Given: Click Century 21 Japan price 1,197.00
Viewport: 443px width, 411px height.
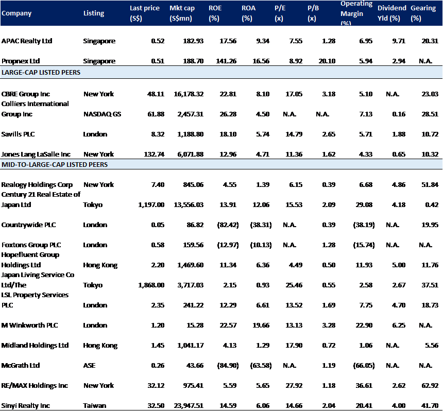Looking at the screenshot, I should 151,205.
